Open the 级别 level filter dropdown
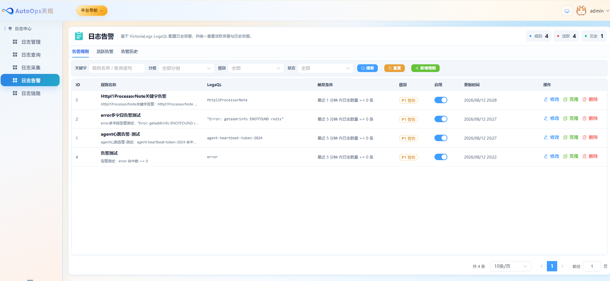Image resolution: width=610 pixels, height=281 pixels. click(256, 68)
